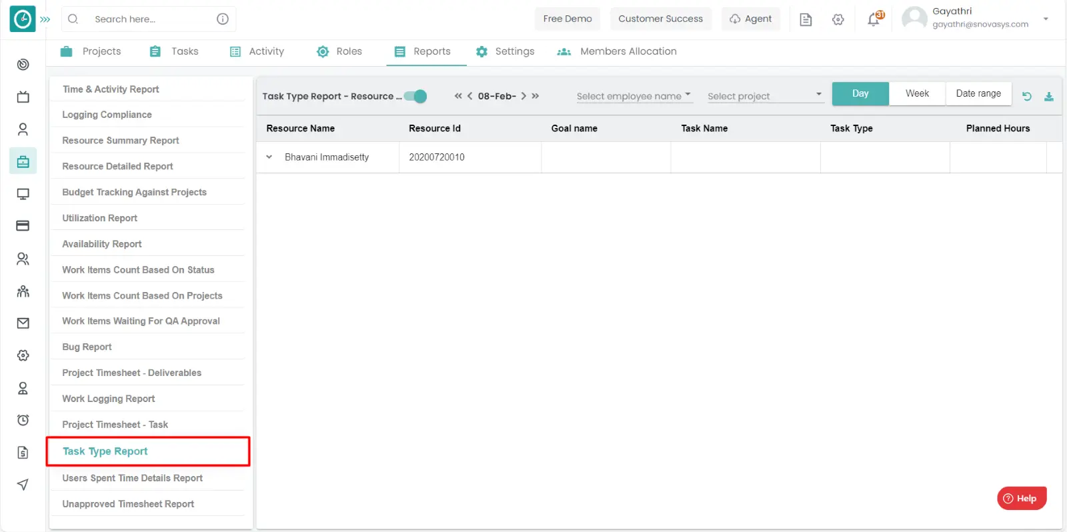The width and height of the screenshot is (1067, 532).
Task: Open the monitor icon in left sidebar
Action: point(23,194)
